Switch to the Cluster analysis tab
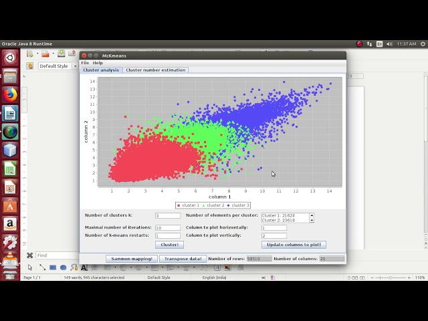Viewport: 428px width, 321px height. [x=101, y=70]
